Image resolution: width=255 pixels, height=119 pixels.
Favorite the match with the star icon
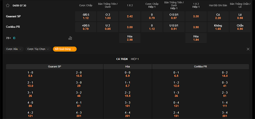(8, 5)
